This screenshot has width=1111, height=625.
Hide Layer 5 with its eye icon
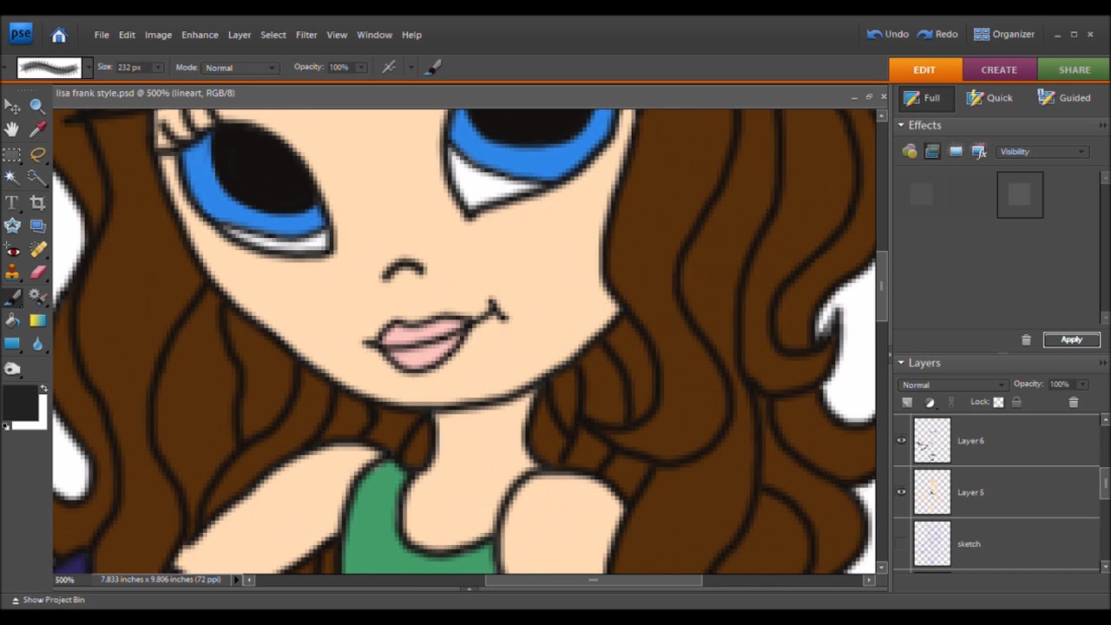901,492
